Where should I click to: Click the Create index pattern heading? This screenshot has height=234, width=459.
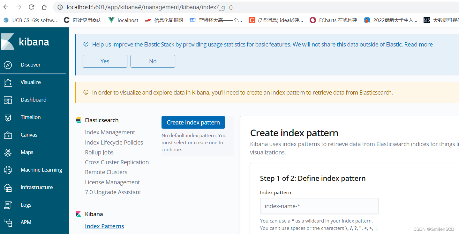[x=294, y=133]
